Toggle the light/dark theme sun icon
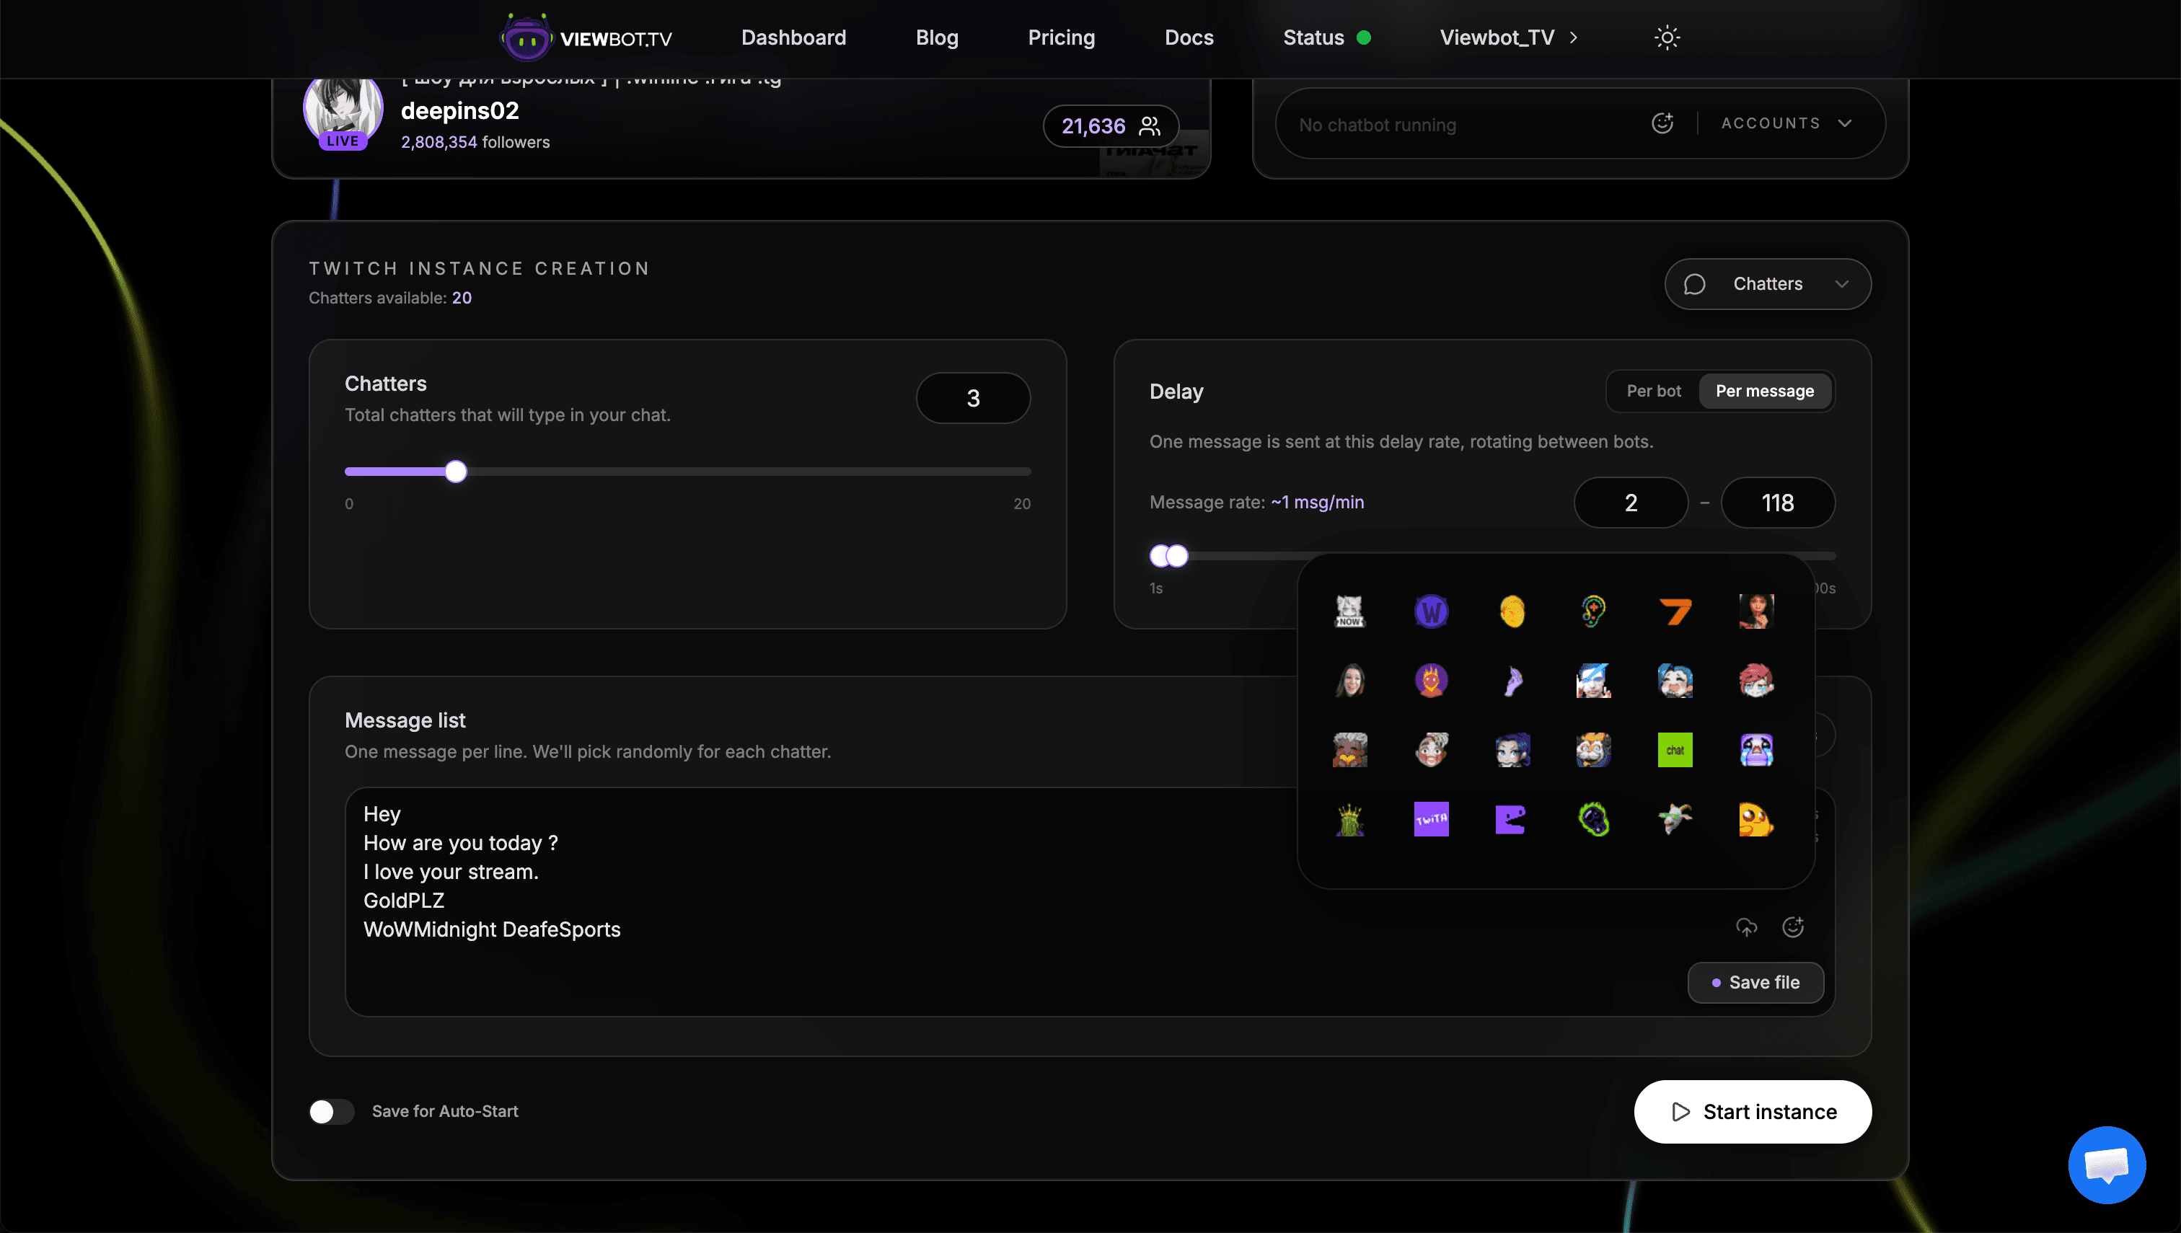Viewport: 2181px width, 1233px height. click(x=1666, y=37)
